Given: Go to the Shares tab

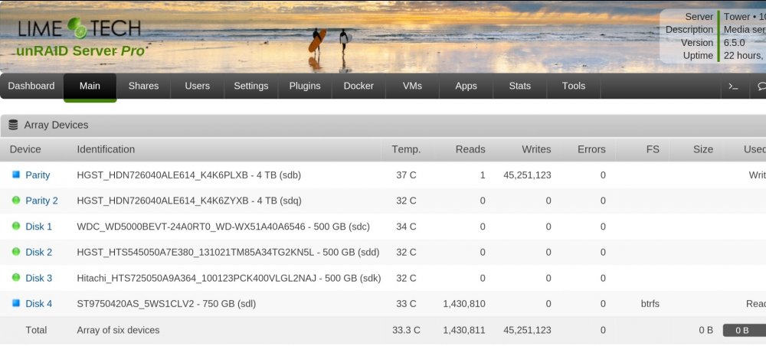Looking at the screenshot, I should [x=144, y=86].
